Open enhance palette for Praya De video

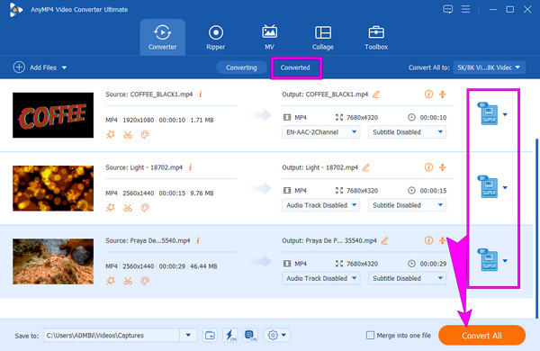[x=145, y=281]
